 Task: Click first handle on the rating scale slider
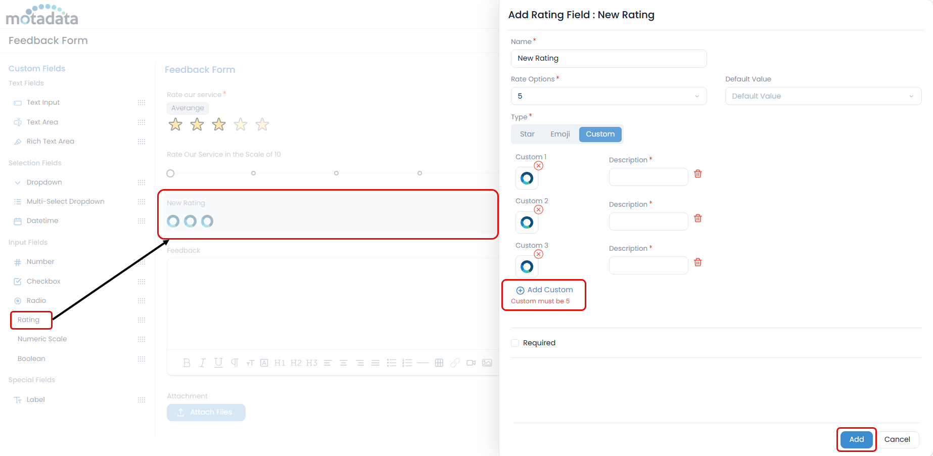tap(170, 173)
